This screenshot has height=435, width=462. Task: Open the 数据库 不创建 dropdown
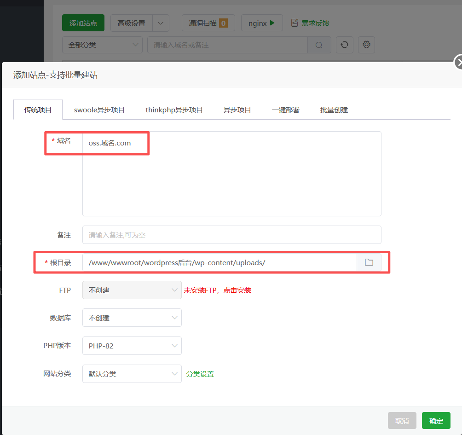tap(132, 318)
